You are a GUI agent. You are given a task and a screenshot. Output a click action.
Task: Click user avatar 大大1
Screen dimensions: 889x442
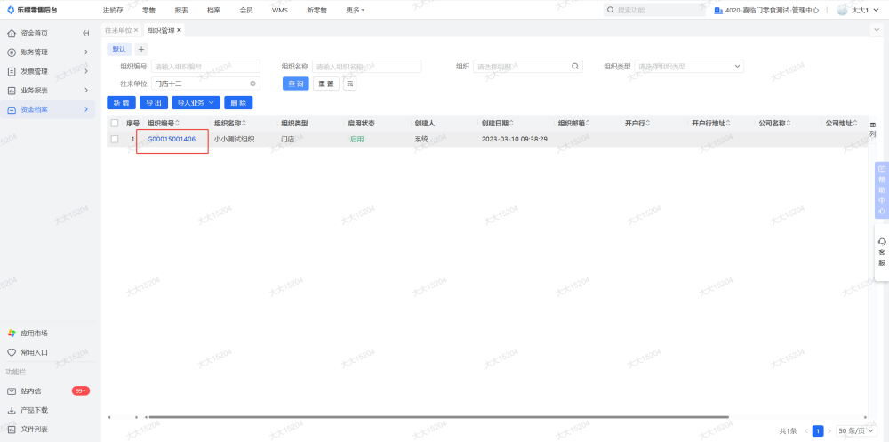click(x=842, y=10)
